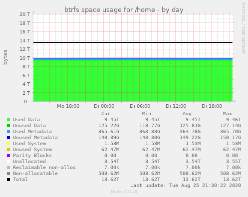248x197 pixels.
Task: Click the 'Di 12:00' time axis label
Action: point(176,106)
